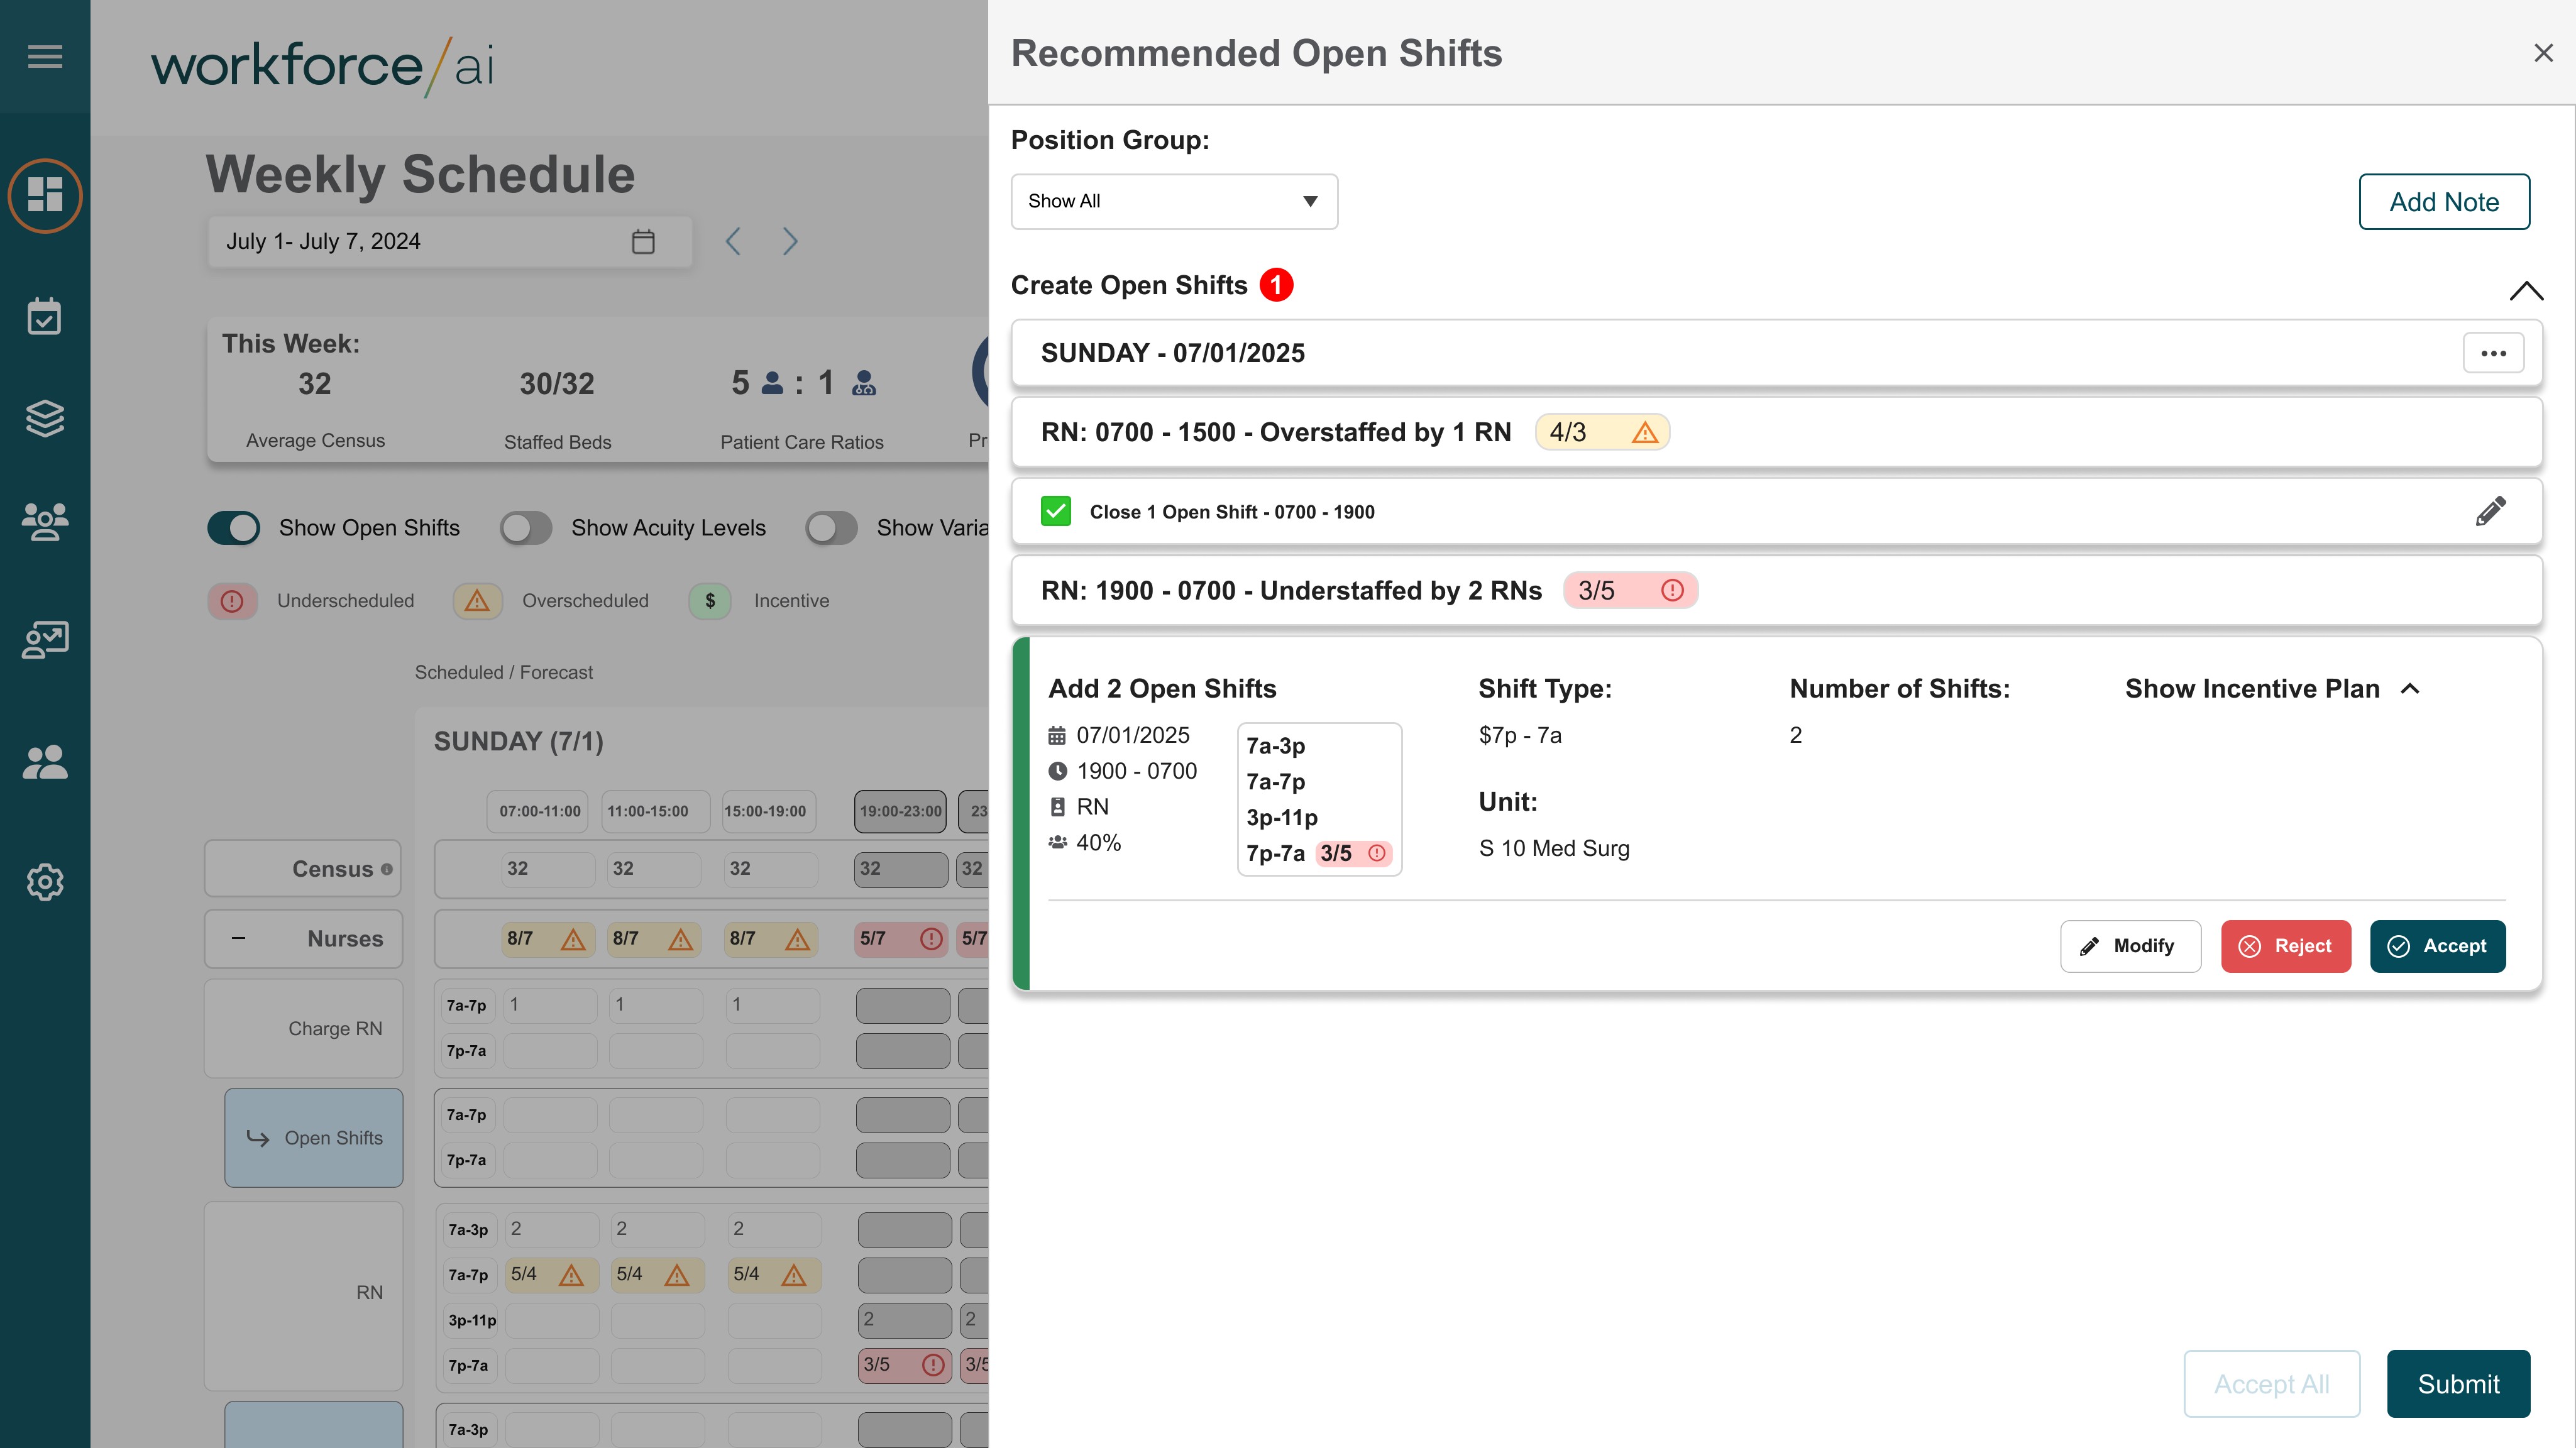Go to next week with right arrow

click(x=790, y=241)
